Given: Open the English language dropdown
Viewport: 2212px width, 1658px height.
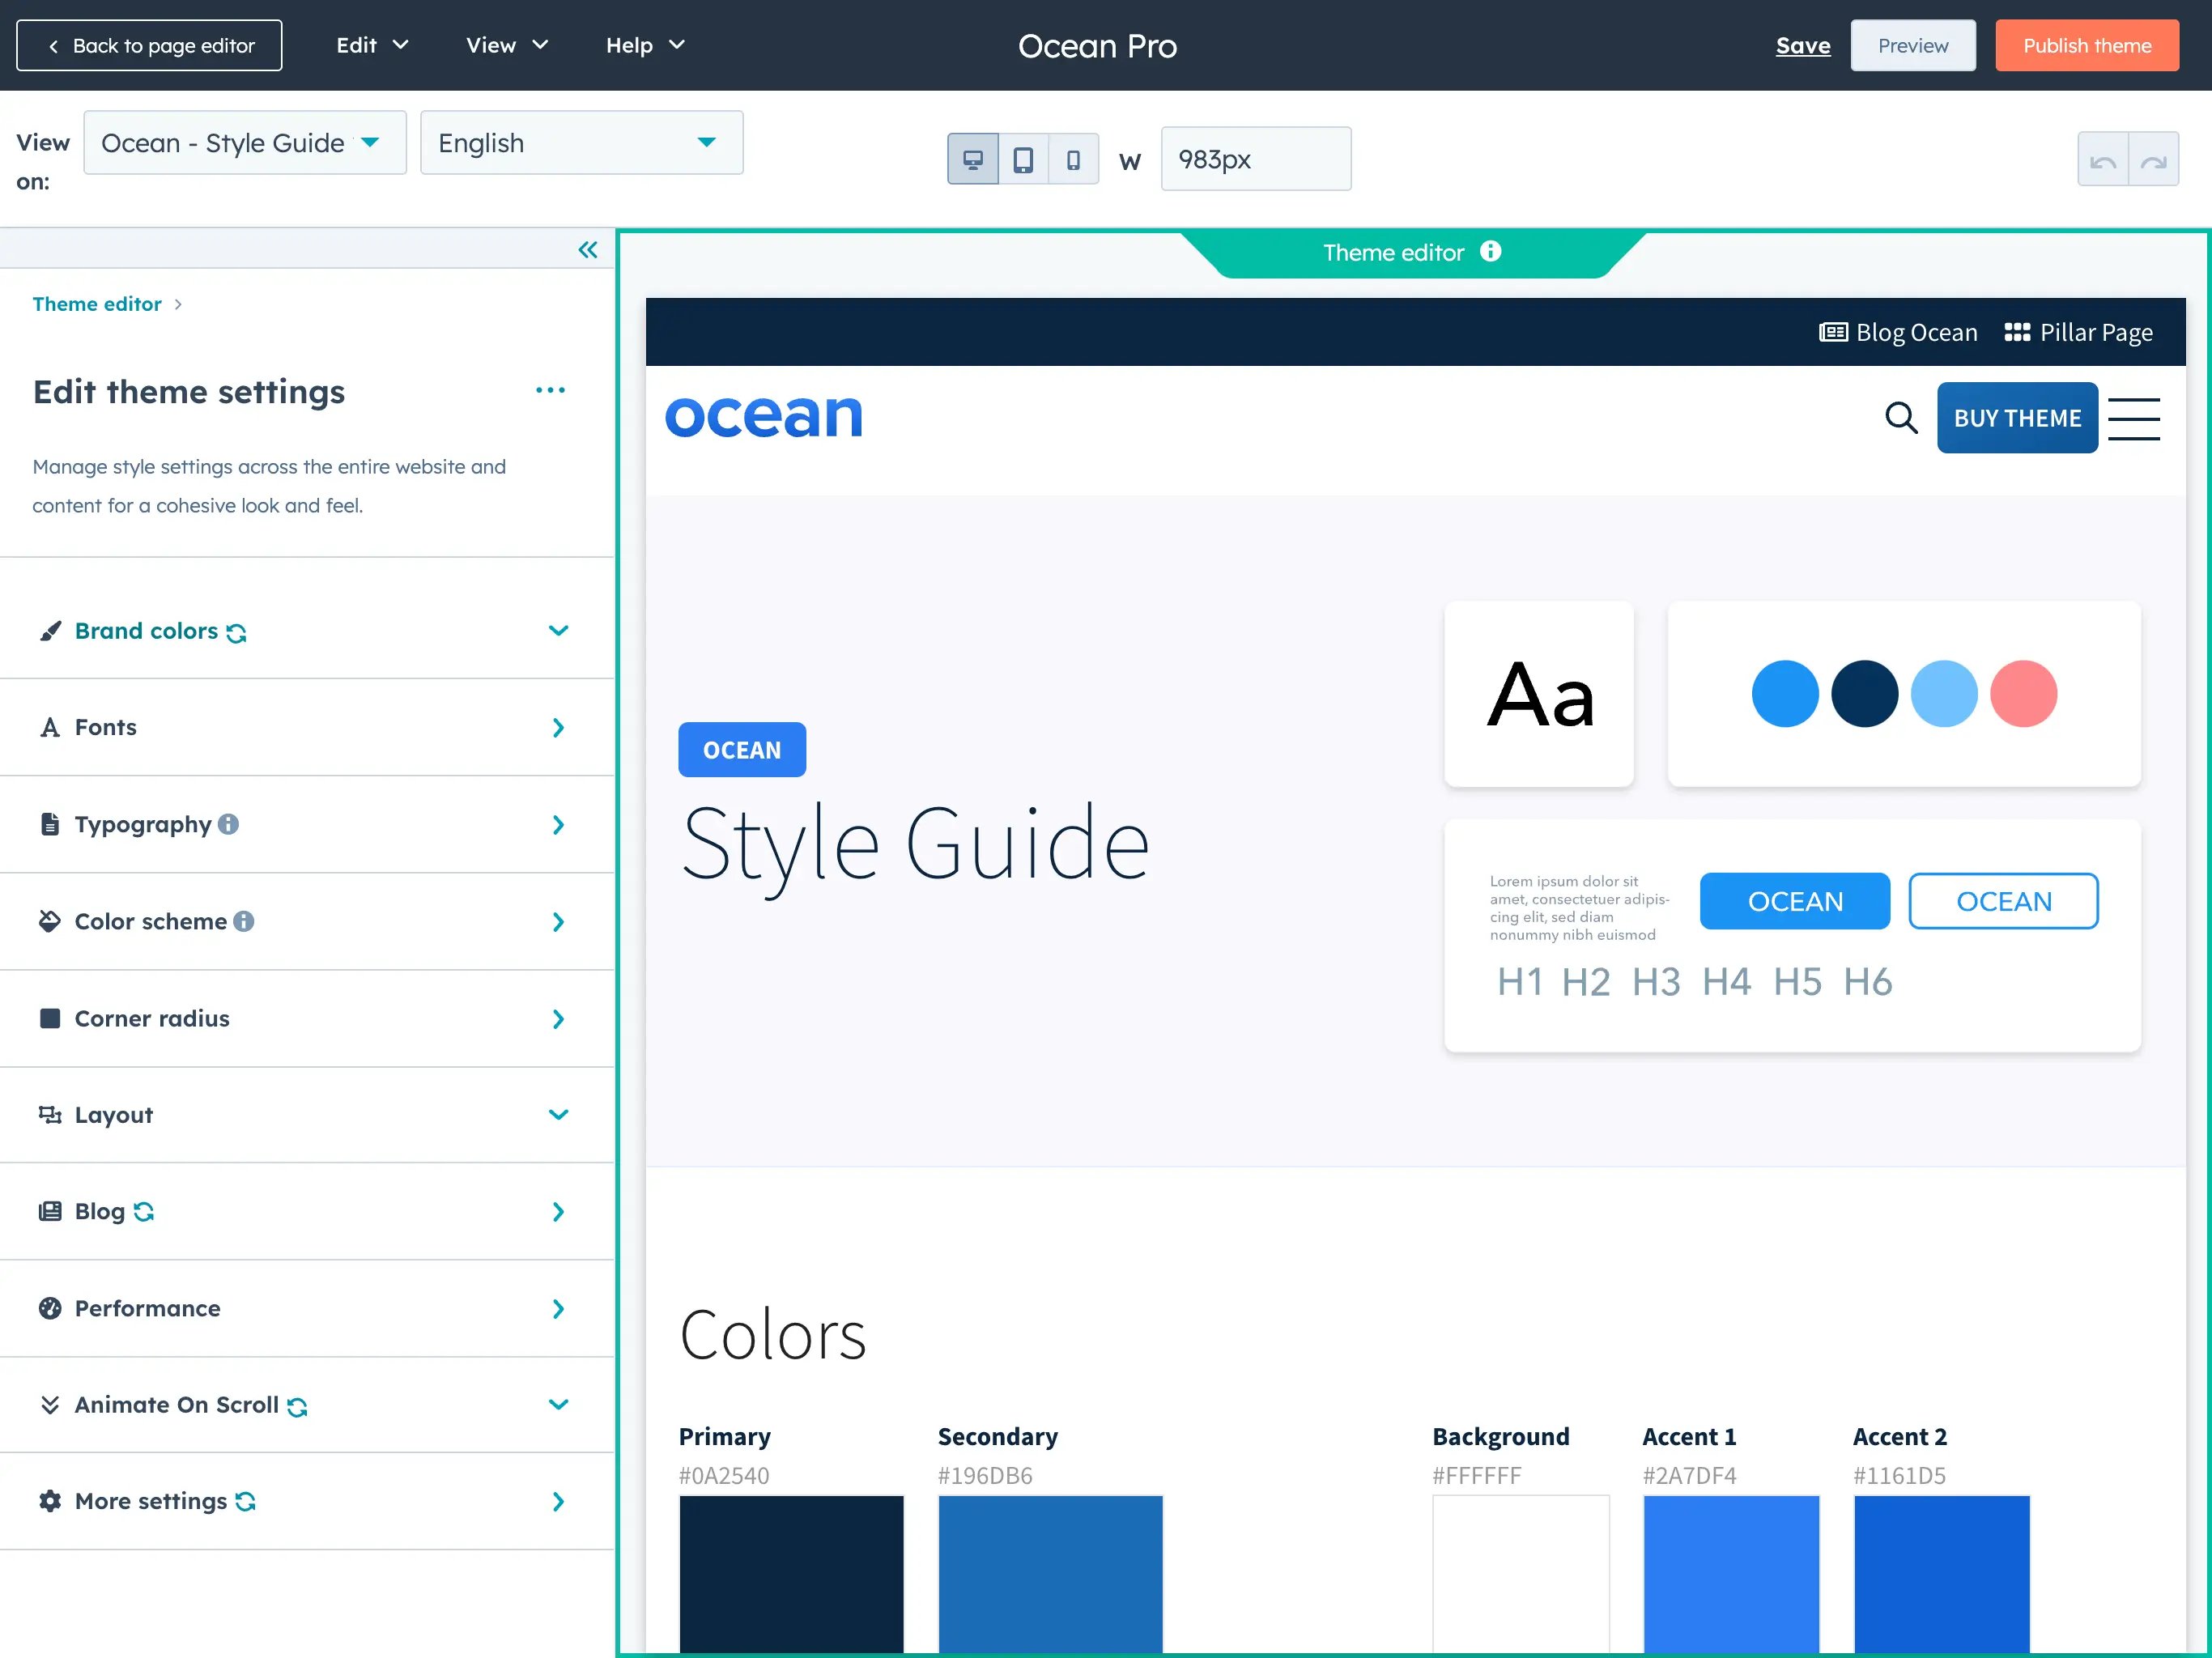Looking at the screenshot, I should [x=581, y=143].
